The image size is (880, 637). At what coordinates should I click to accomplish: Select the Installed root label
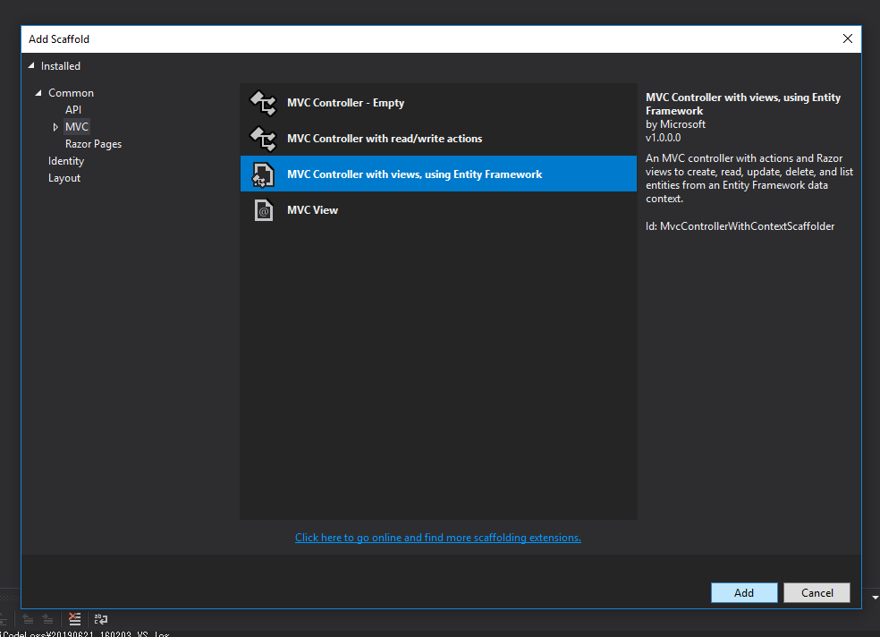[61, 66]
